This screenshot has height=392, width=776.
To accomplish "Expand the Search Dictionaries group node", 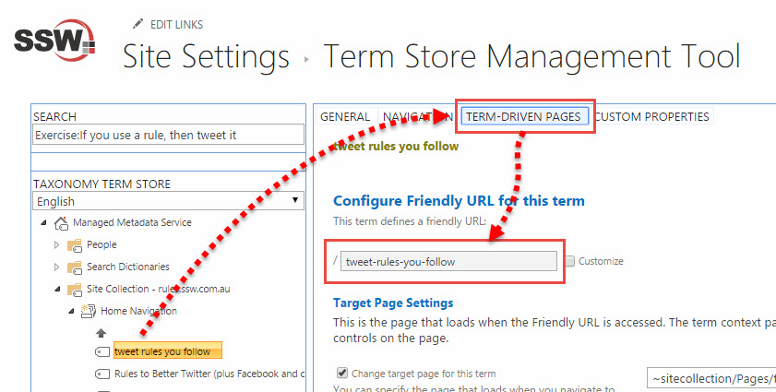I will click(x=57, y=267).
